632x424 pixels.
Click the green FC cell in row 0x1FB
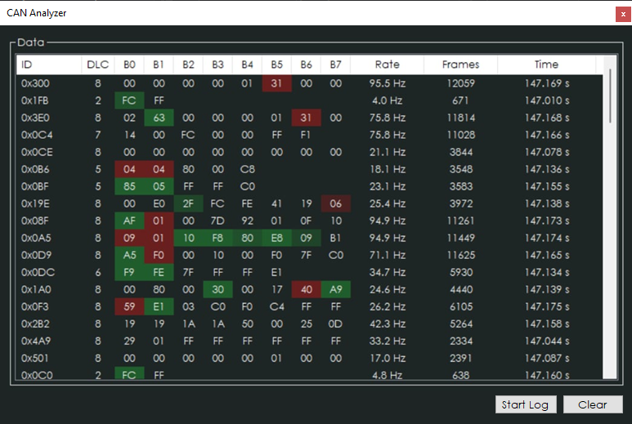[129, 100]
